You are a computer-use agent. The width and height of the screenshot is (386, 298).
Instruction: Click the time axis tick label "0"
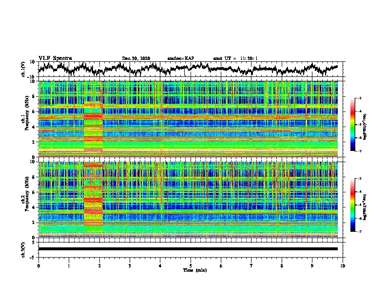point(39,266)
